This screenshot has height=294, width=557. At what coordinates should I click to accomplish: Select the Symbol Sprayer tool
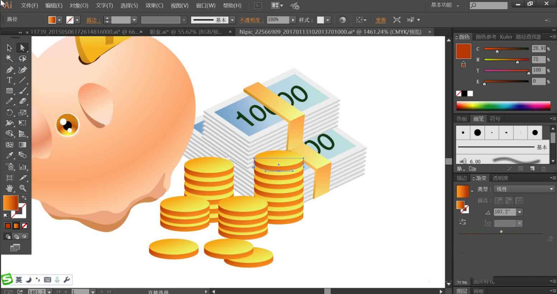[x=9, y=167]
